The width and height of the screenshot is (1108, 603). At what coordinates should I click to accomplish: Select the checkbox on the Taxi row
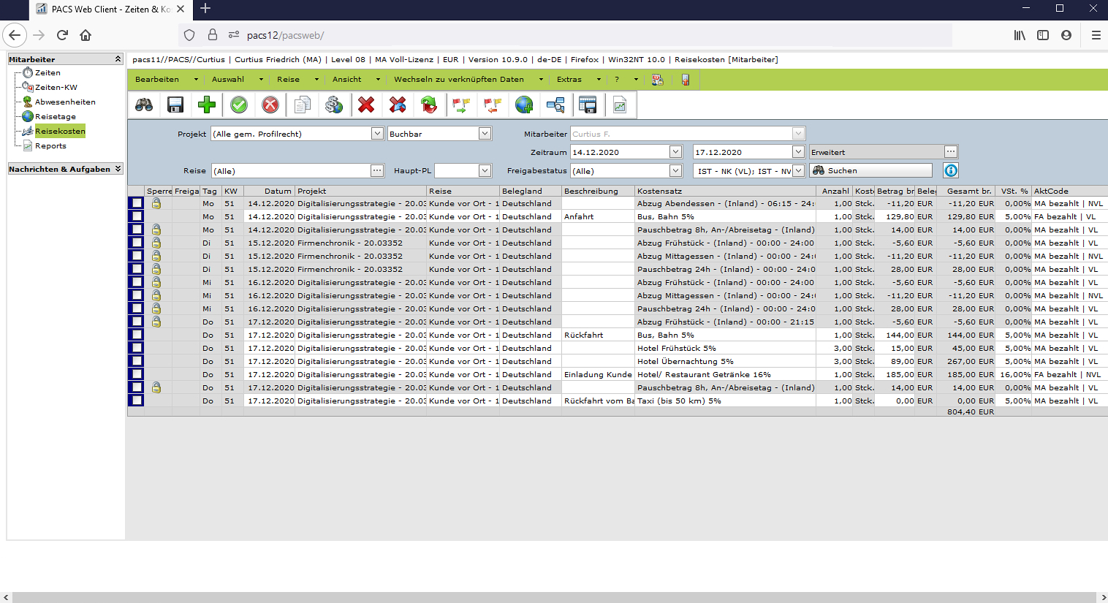[136, 401]
